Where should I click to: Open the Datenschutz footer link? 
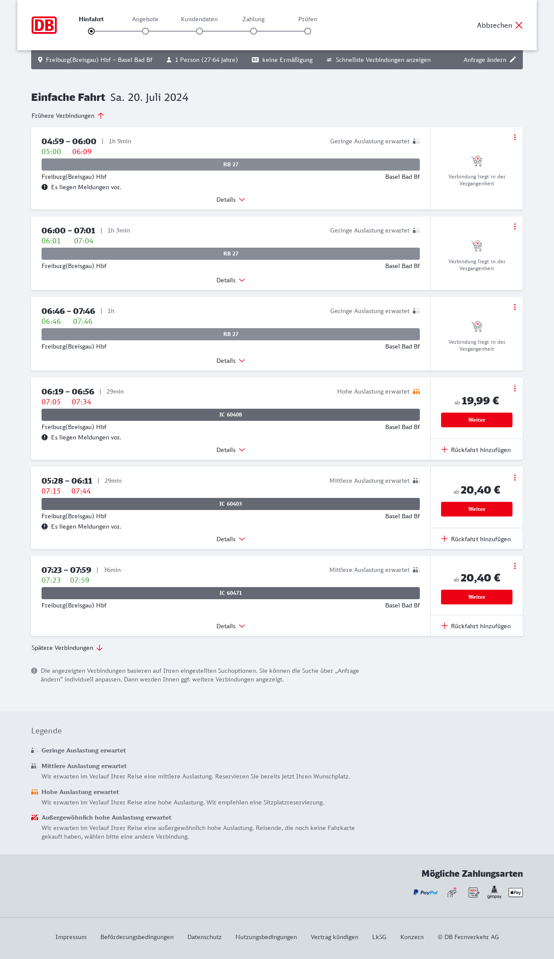204,937
